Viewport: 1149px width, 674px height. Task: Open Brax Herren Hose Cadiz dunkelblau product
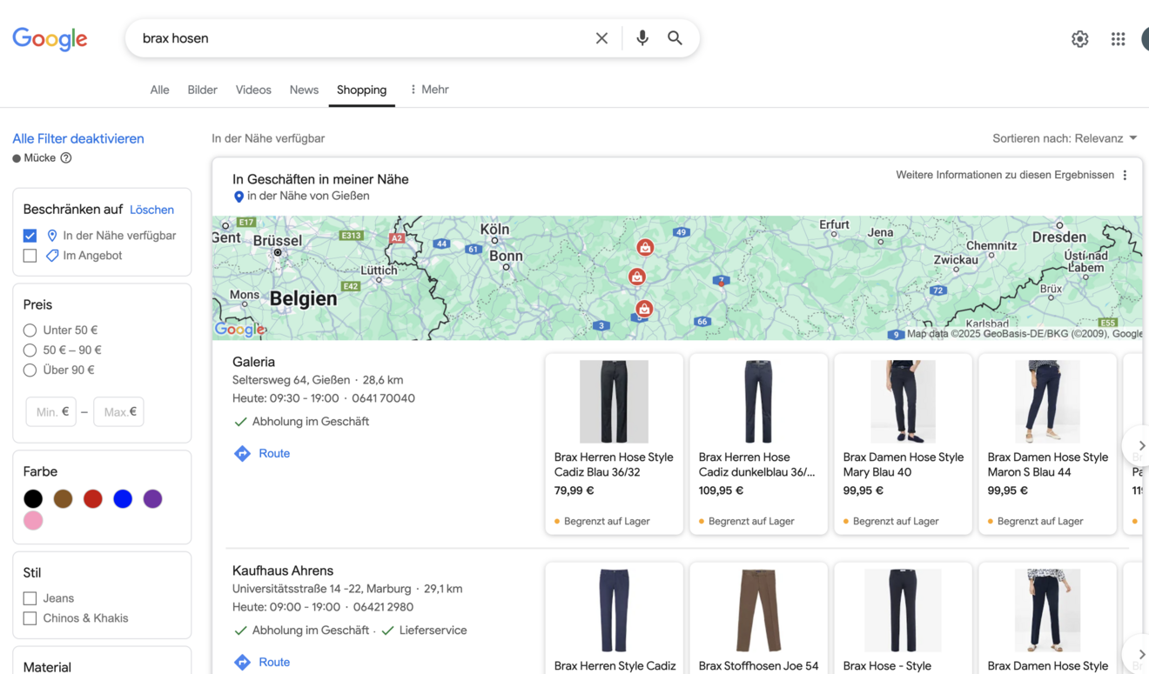(x=758, y=444)
